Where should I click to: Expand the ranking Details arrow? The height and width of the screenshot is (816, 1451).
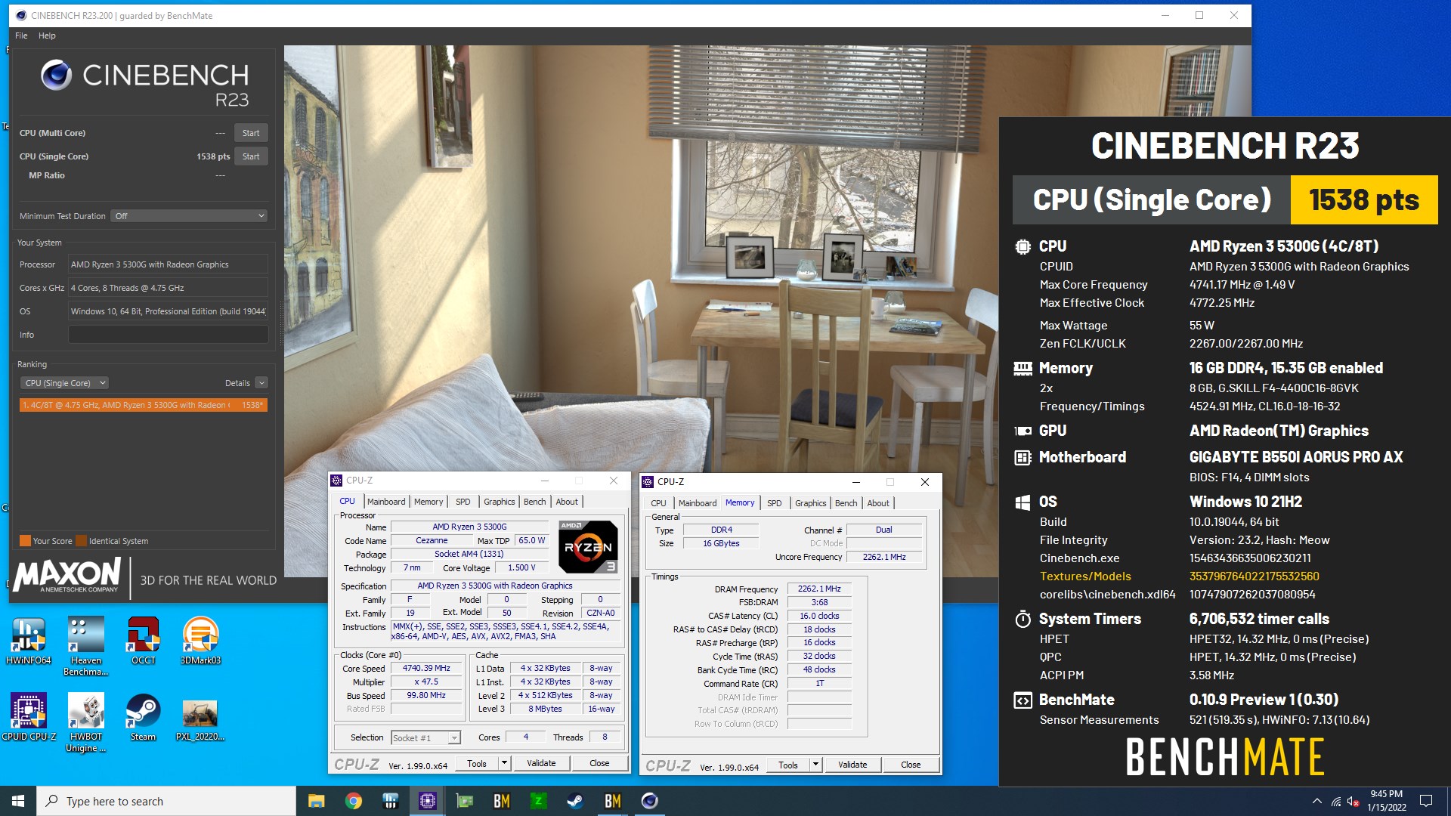261,383
